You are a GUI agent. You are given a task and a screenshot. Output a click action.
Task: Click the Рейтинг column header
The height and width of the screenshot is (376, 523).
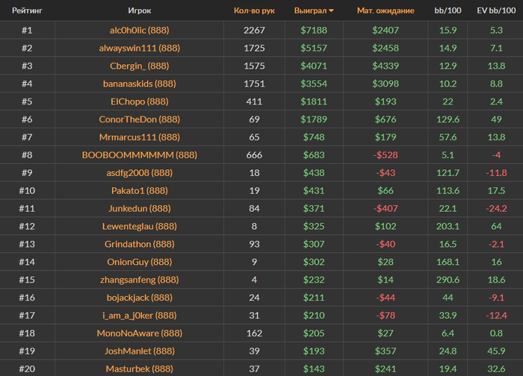tap(27, 11)
